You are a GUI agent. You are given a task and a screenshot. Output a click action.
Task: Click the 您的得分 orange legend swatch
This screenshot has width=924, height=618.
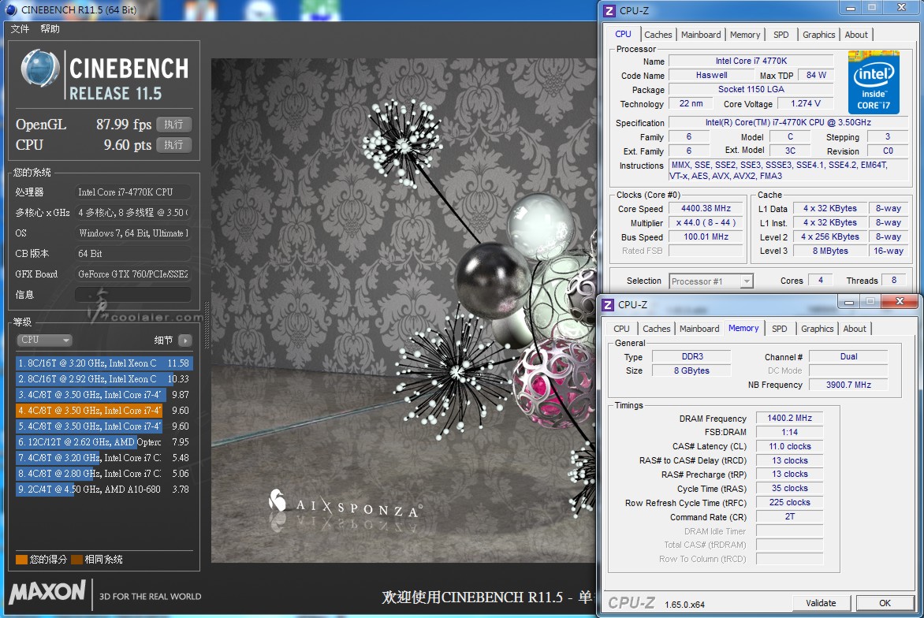[22, 560]
